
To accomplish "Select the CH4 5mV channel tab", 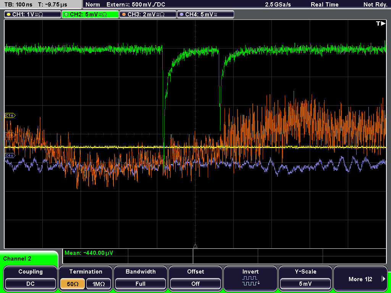I will coord(205,14).
